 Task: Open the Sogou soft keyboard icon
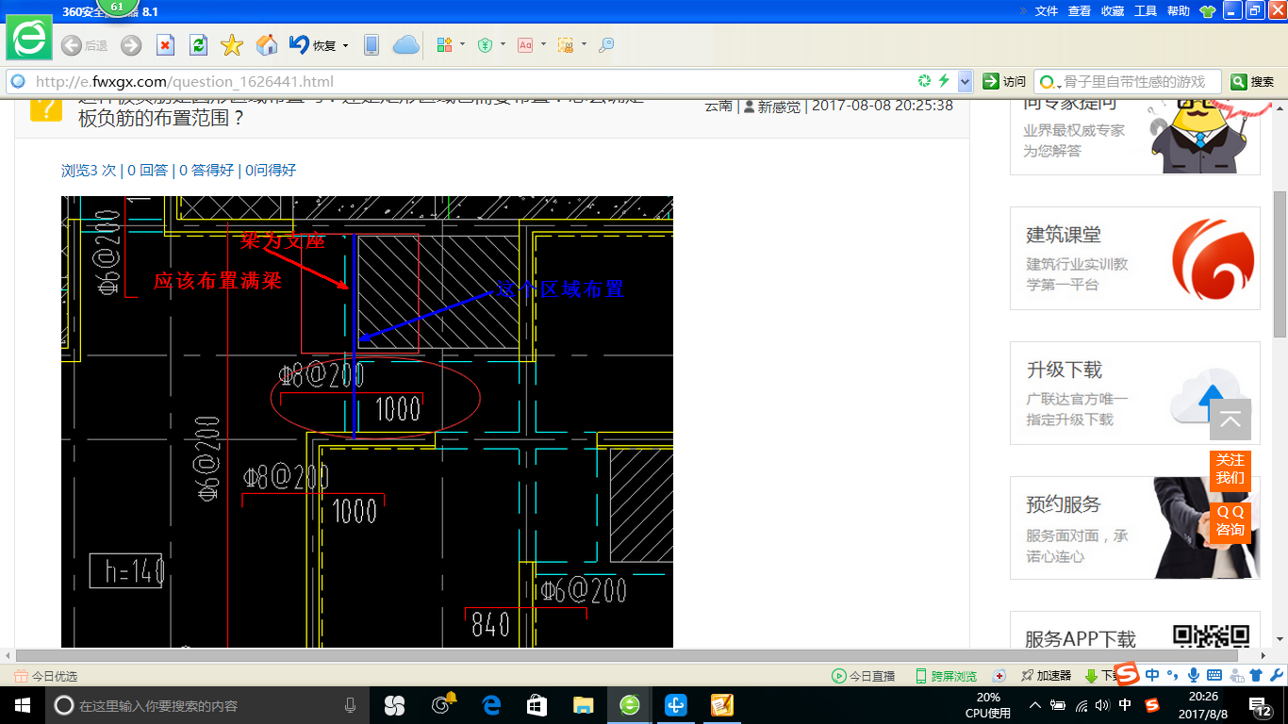[1214, 675]
